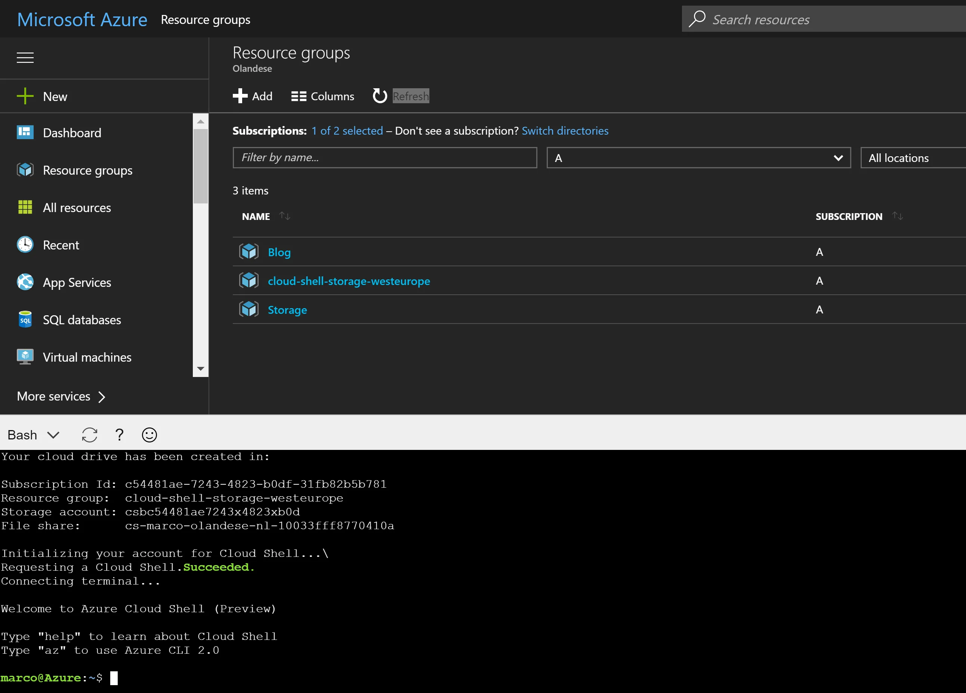Select the Resource groups cube icon in sidebar
966x693 pixels.
tap(25, 170)
